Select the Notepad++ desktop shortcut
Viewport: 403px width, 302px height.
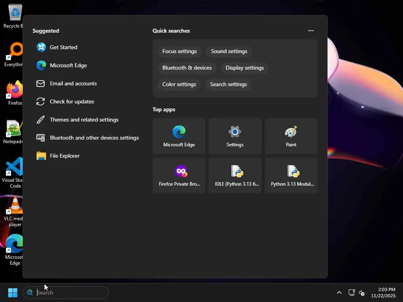click(13, 131)
